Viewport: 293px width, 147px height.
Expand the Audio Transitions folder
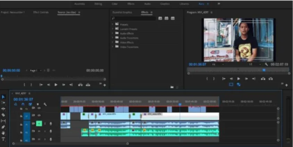tap(112, 38)
